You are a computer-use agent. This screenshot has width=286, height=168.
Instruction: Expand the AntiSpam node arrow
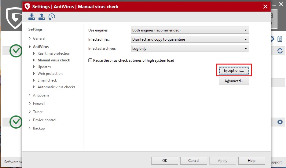coord(30,95)
